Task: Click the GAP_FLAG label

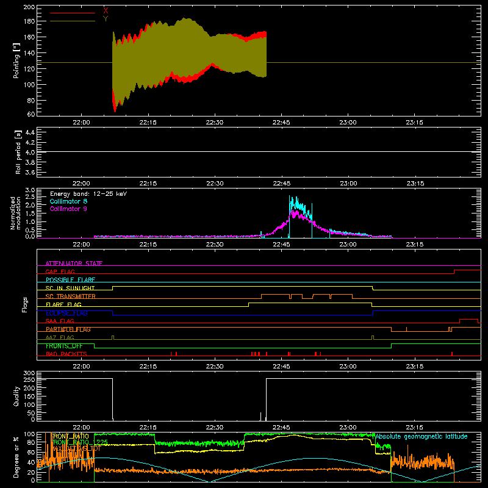Action: tap(60, 271)
